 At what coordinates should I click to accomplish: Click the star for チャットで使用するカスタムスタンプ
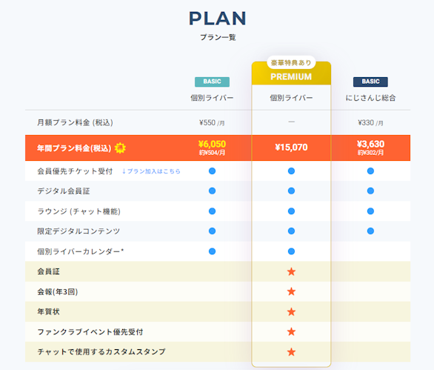click(291, 352)
